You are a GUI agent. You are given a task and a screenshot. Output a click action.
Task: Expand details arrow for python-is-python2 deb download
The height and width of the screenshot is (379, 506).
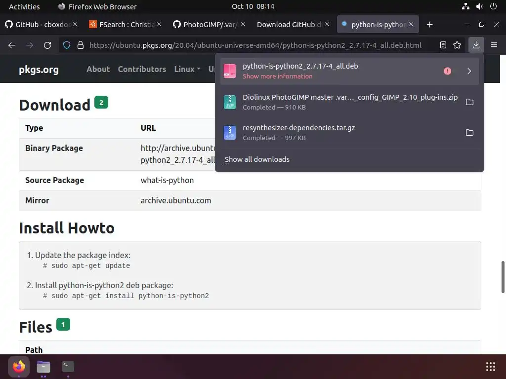tap(469, 71)
